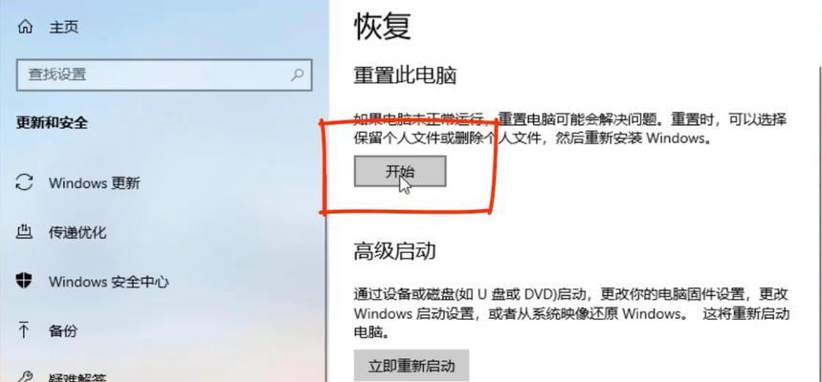Click the 疑难解答 wrench icon
This screenshot has height=382, width=822.
click(x=24, y=376)
